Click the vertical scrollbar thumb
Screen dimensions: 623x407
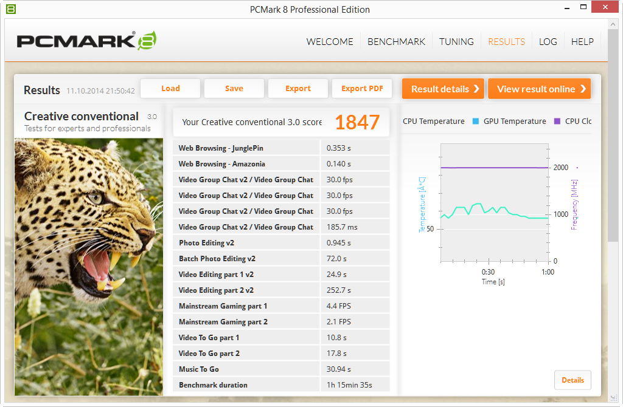click(612, 135)
